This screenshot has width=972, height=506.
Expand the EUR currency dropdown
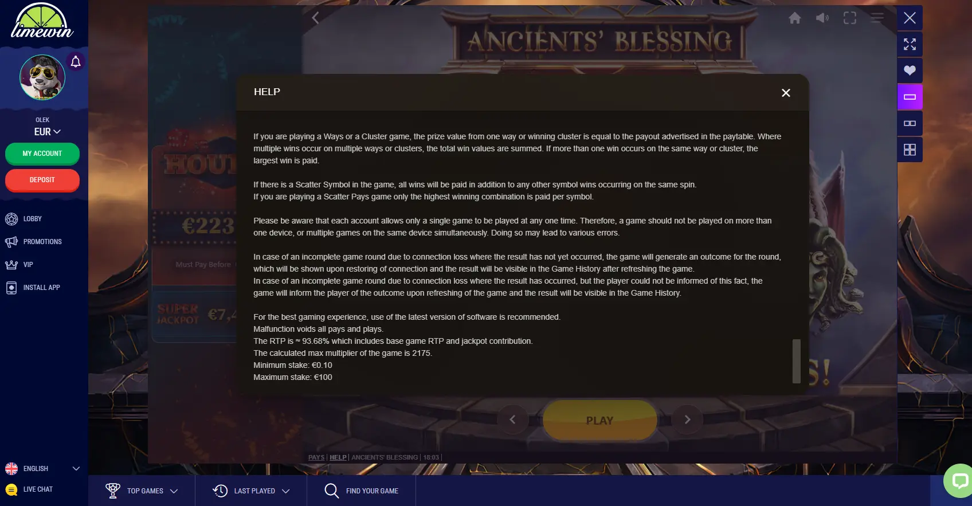coord(47,132)
